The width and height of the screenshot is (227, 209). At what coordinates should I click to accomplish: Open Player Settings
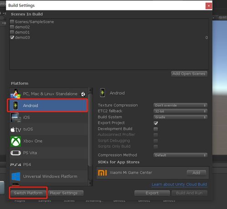click(x=66, y=193)
